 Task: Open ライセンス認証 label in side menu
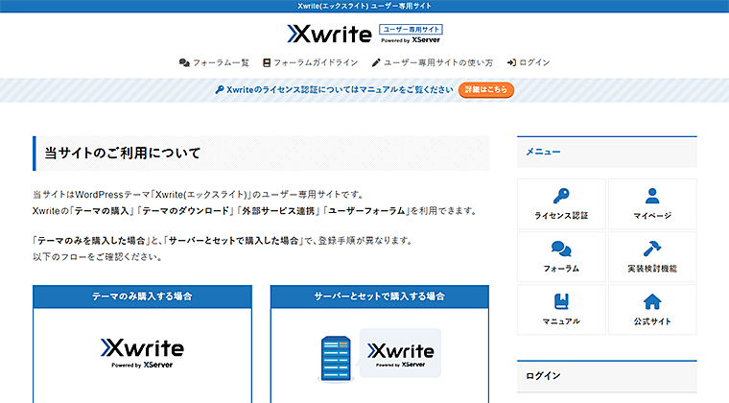click(561, 216)
